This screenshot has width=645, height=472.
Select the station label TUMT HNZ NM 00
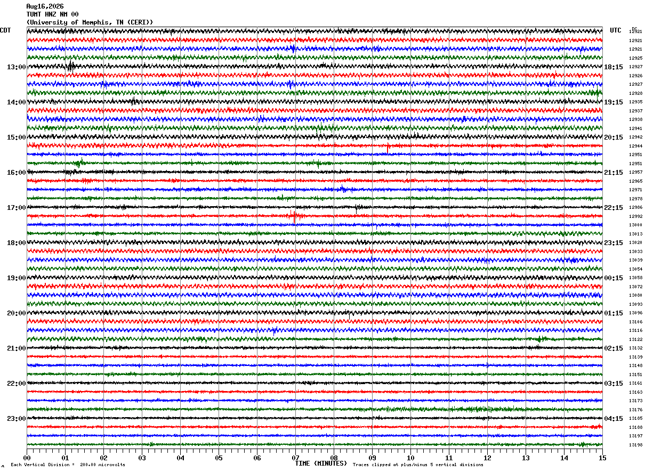coord(52,14)
